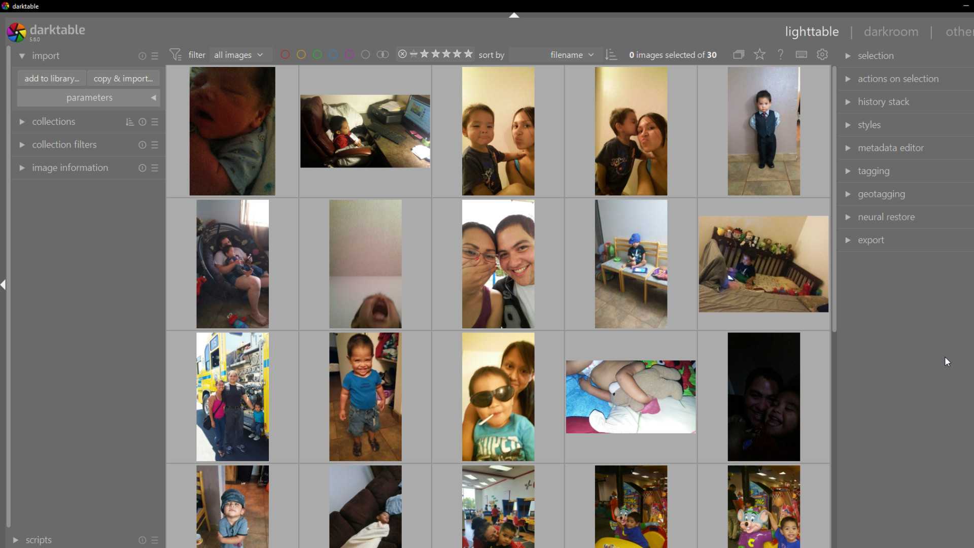974x548 pixels.
Task: Open the other views menu
Action: click(959, 31)
